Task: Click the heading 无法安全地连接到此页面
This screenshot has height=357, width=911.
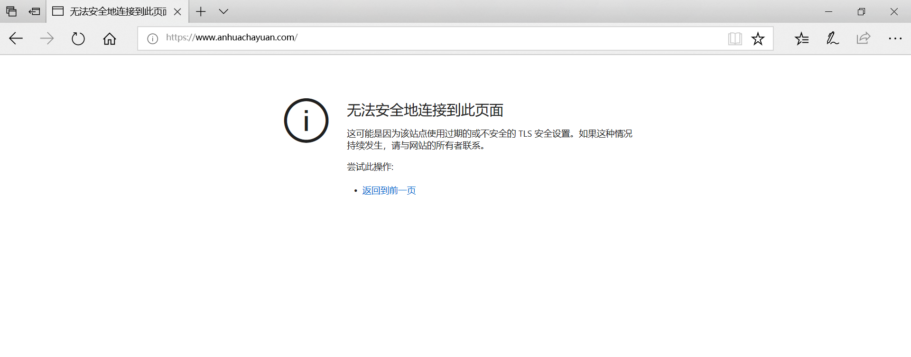Action: point(425,110)
